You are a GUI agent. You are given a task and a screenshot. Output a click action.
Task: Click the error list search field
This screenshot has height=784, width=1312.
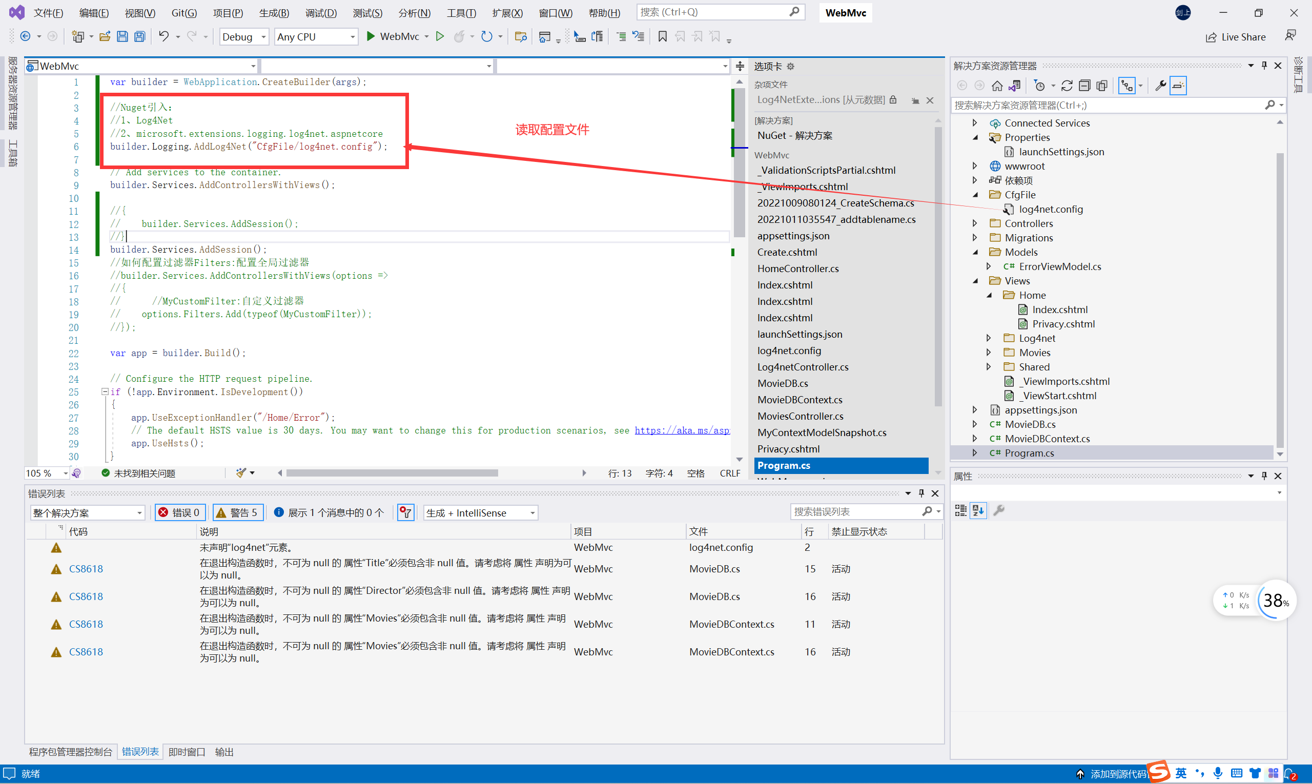[856, 511]
